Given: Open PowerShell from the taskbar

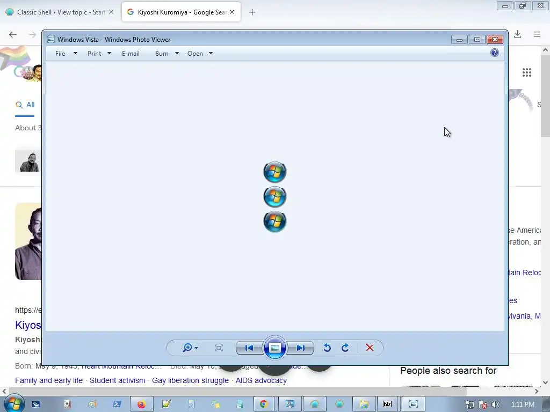Looking at the screenshot, I should point(117,404).
